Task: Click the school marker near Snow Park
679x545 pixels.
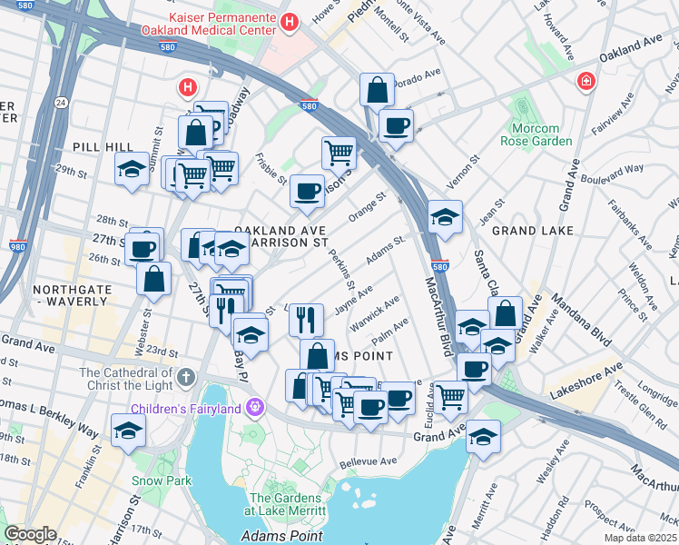Action: (128, 432)
